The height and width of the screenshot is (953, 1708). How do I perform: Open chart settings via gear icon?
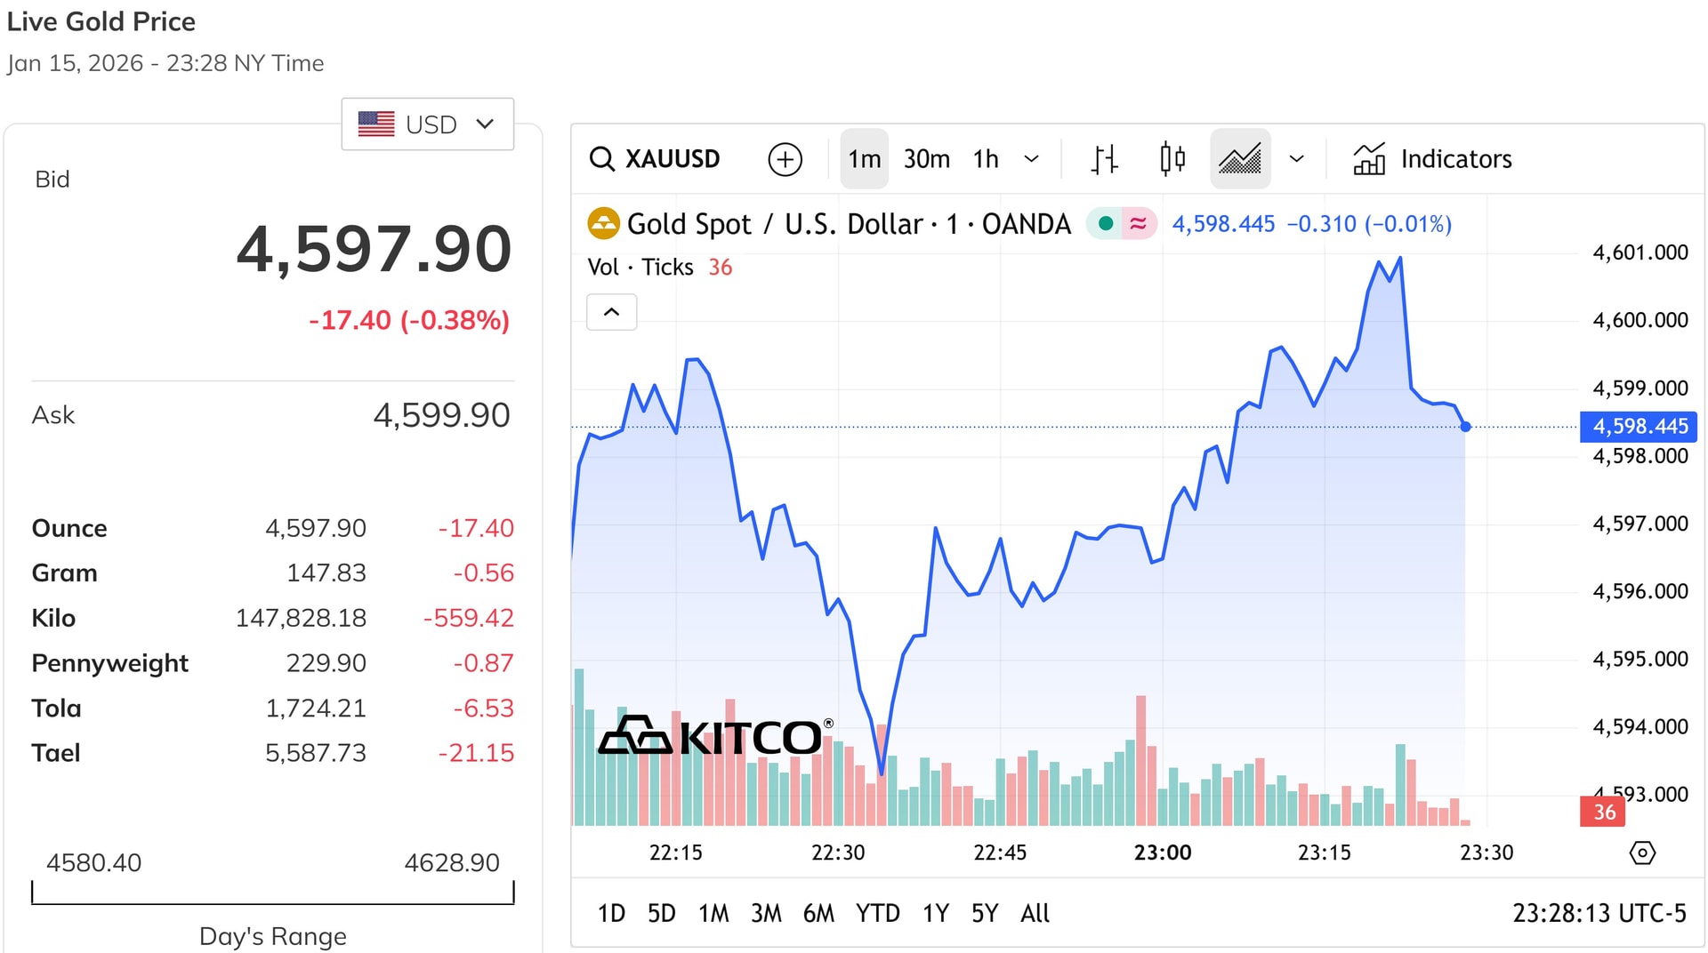(x=1642, y=852)
